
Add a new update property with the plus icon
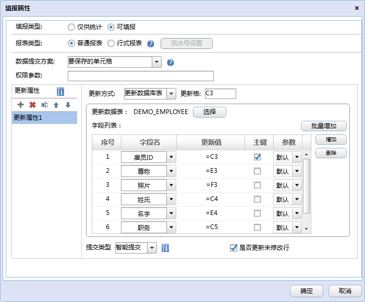coord(20,105)
